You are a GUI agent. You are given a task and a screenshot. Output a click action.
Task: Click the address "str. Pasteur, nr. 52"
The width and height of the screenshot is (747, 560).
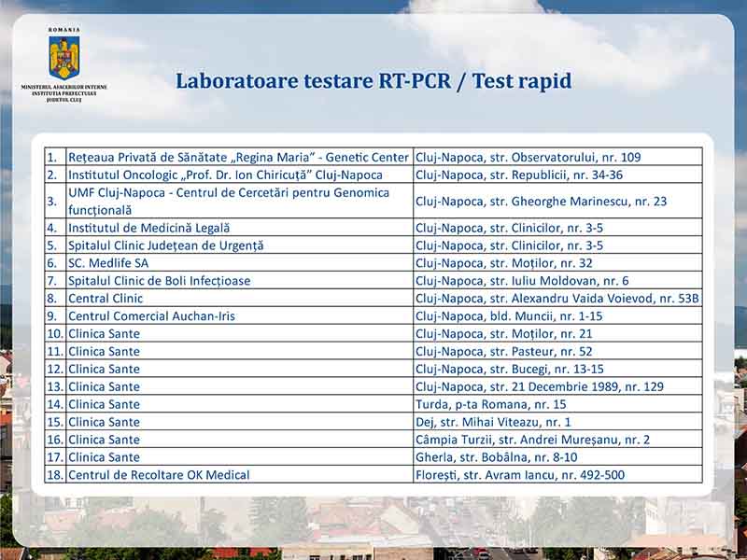pyautogui.click(x=542, y=352)
